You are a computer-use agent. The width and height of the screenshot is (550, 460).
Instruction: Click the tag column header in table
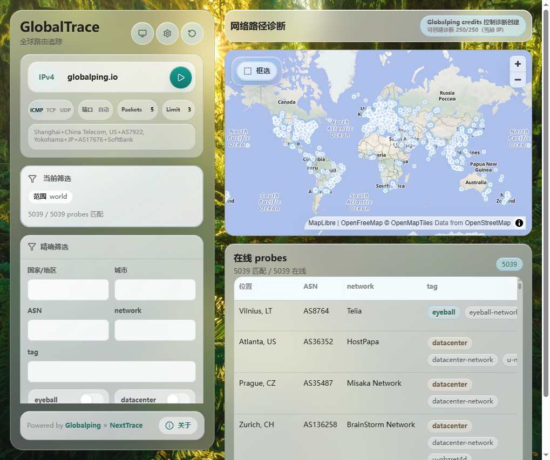coord(432,287)
